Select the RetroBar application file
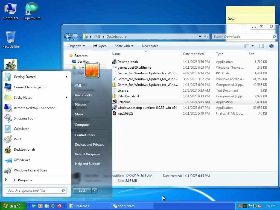Image resolution: width=280 pixels, height=210 pixels. 190,102
